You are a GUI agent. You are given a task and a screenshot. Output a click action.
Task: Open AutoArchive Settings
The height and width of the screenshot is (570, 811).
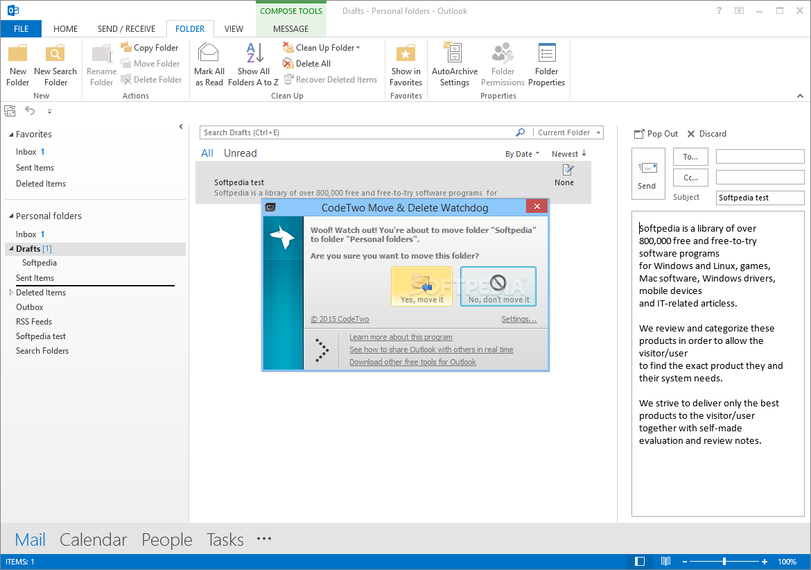[x=455, y=65]
